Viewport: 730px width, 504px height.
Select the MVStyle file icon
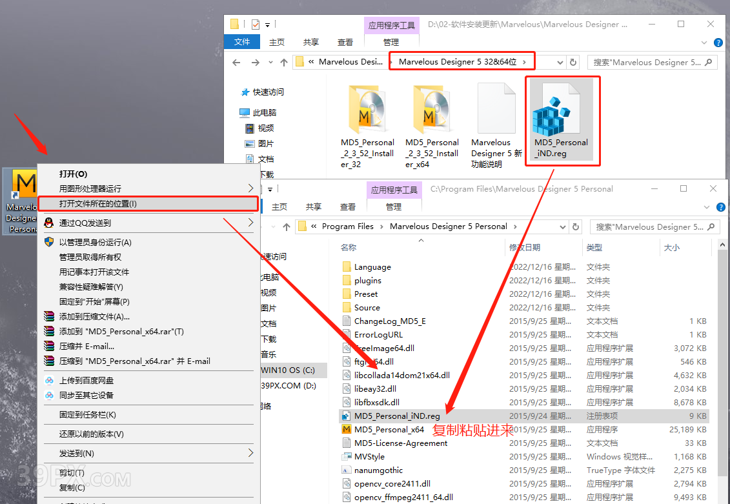347,456
